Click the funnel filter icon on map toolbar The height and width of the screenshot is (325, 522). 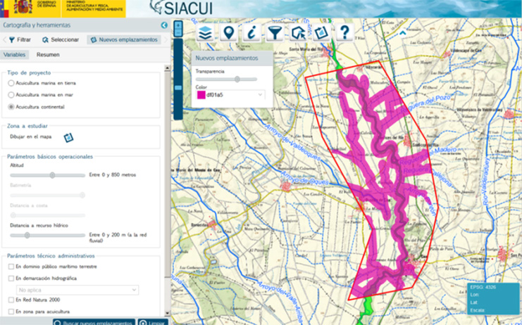coord(275,33)
